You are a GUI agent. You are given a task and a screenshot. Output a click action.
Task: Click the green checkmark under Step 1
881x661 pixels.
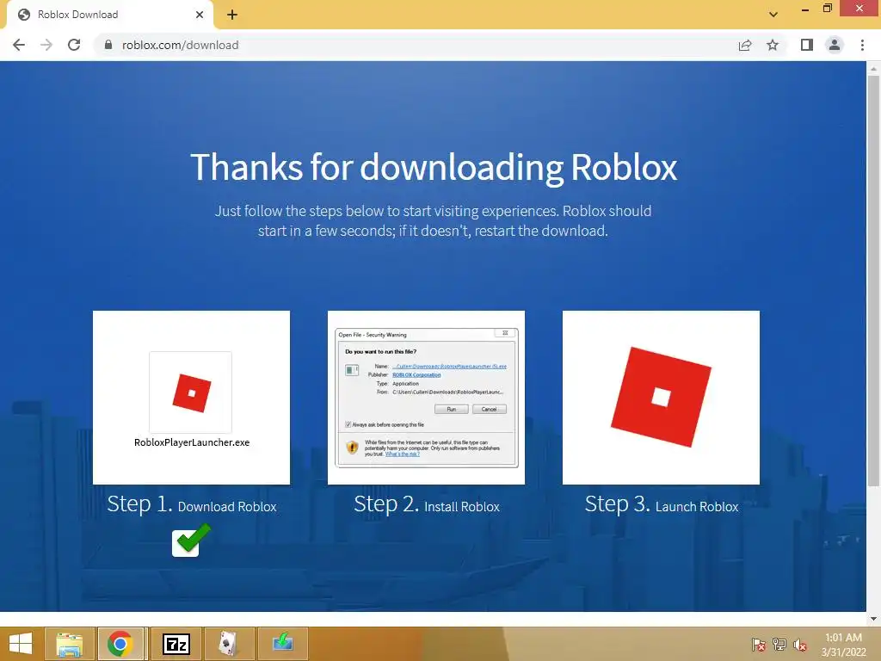tap(192, 541)
